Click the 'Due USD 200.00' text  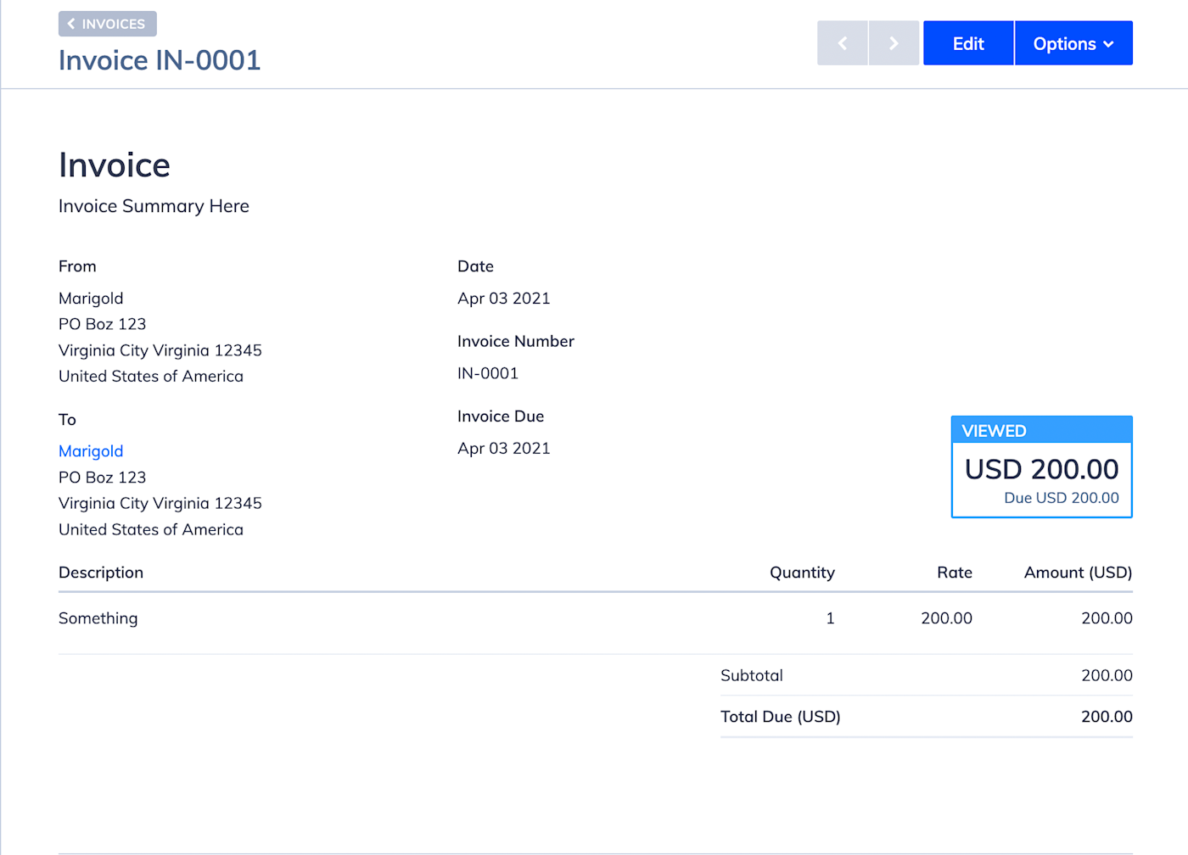(1062, 498)
